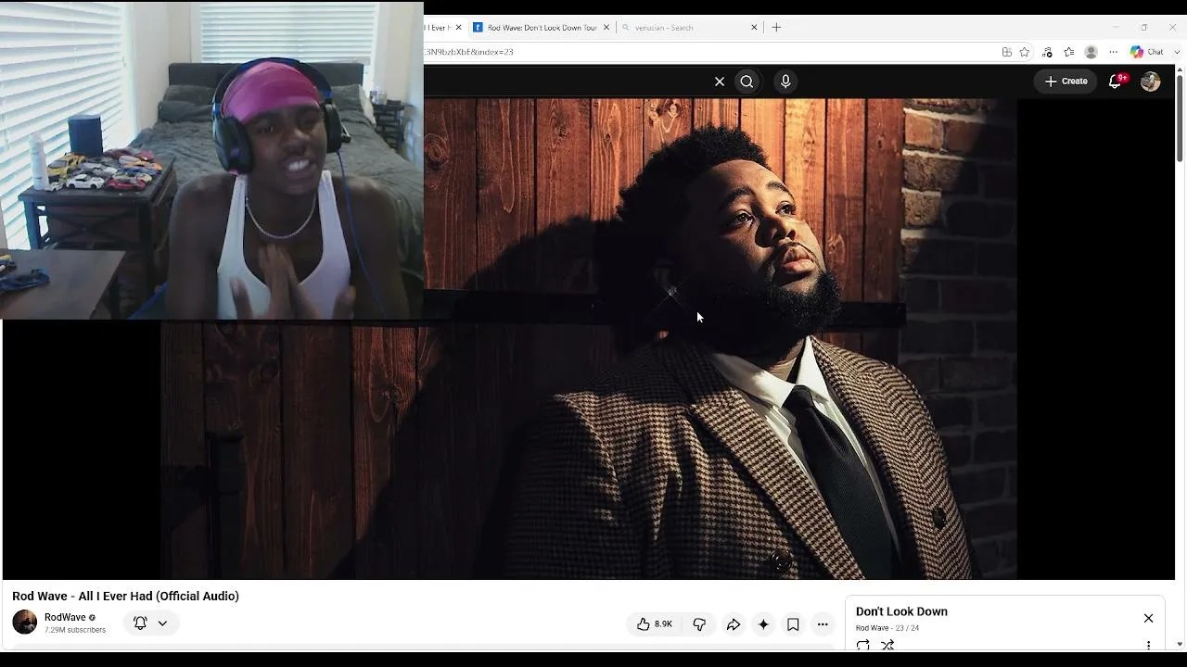Expand the chevron beside Copilot Chat

click(1177, 52)
